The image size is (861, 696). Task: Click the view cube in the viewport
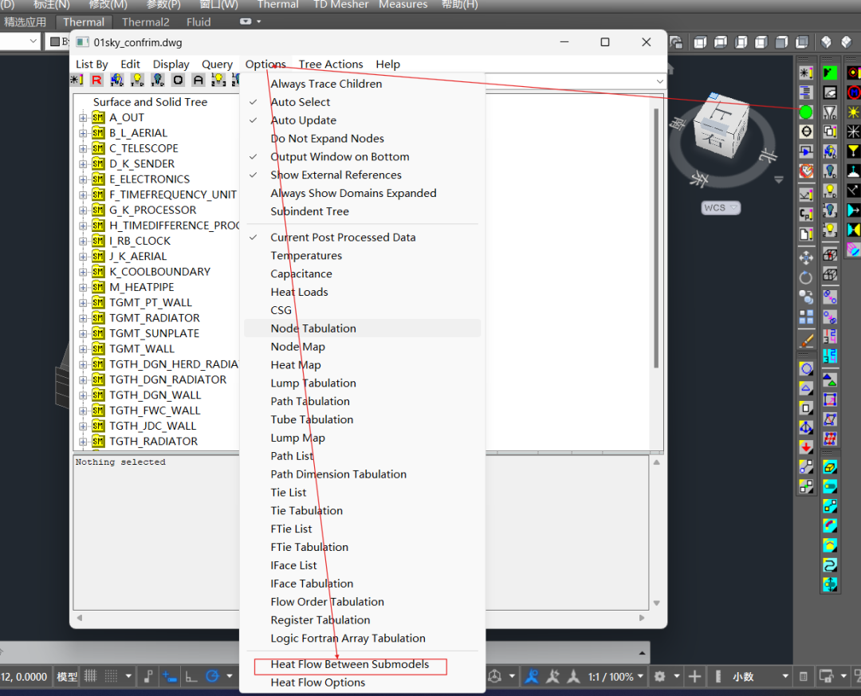[x=720, y=126]
